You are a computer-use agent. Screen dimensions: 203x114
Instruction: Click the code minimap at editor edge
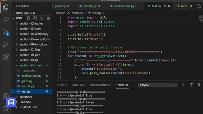click(201, 19)
